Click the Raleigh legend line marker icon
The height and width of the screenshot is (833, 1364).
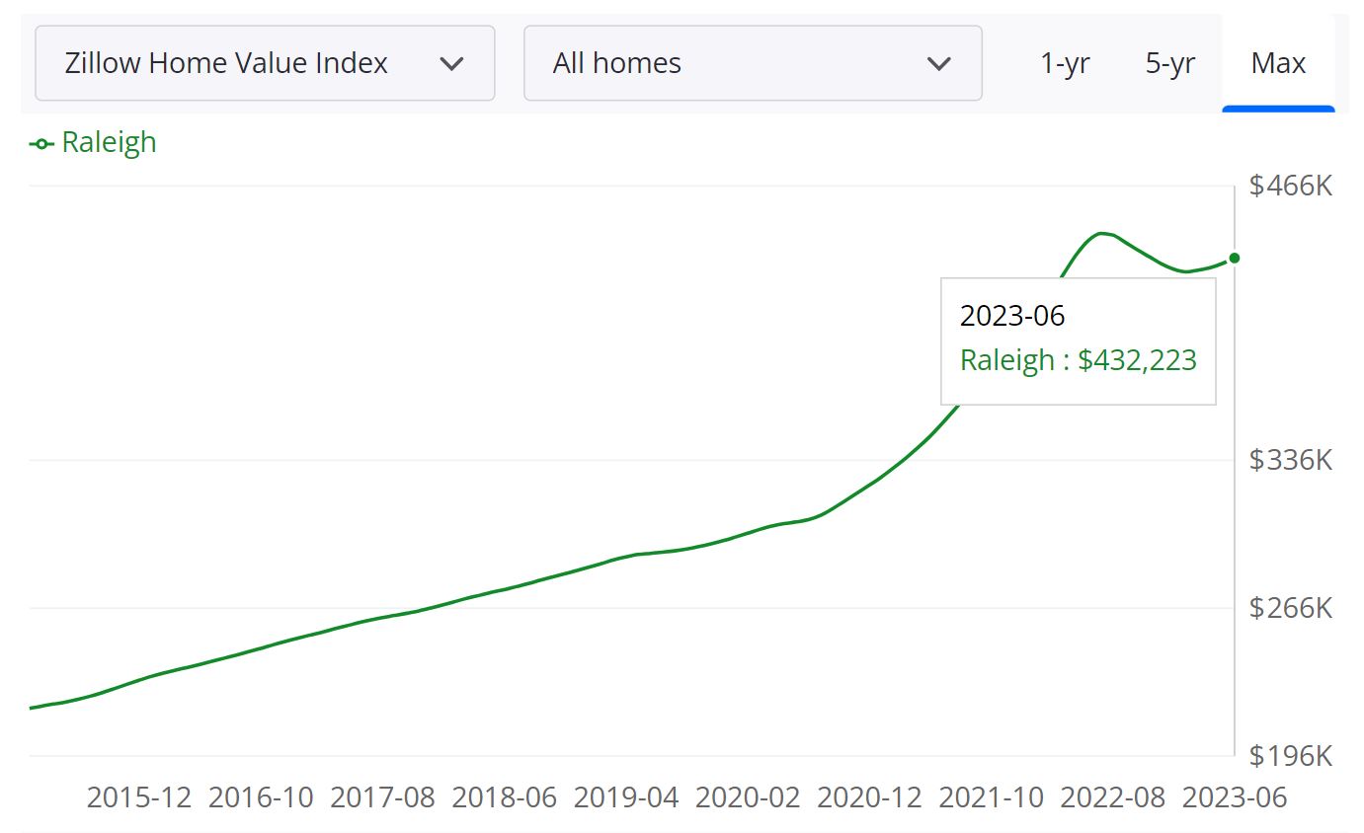pyautogui.click(x=40, y=143)
